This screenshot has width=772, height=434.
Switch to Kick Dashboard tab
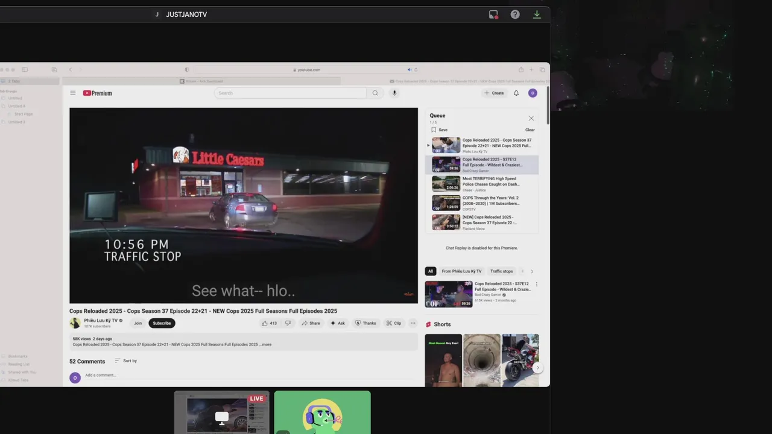coord(201,81)
